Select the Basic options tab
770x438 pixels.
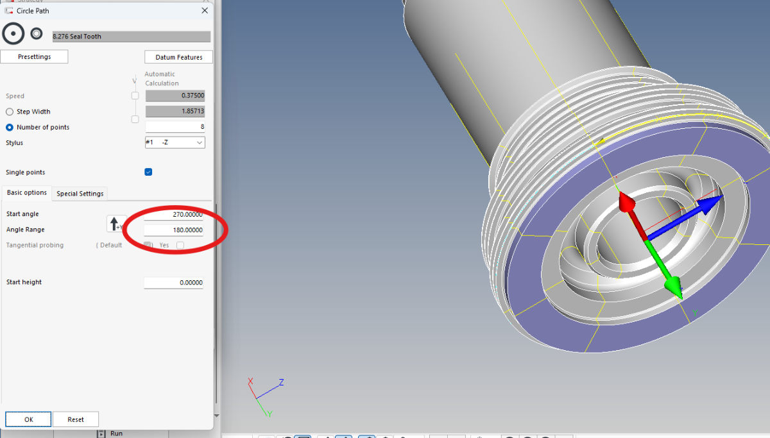(x=27, y=192)
